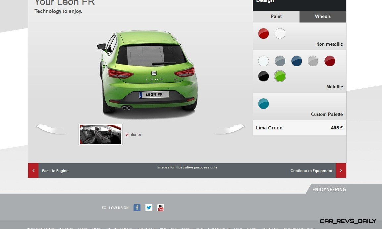
Task: Choose the grey-blue metallic paint swatch
Action: (280, 61)
